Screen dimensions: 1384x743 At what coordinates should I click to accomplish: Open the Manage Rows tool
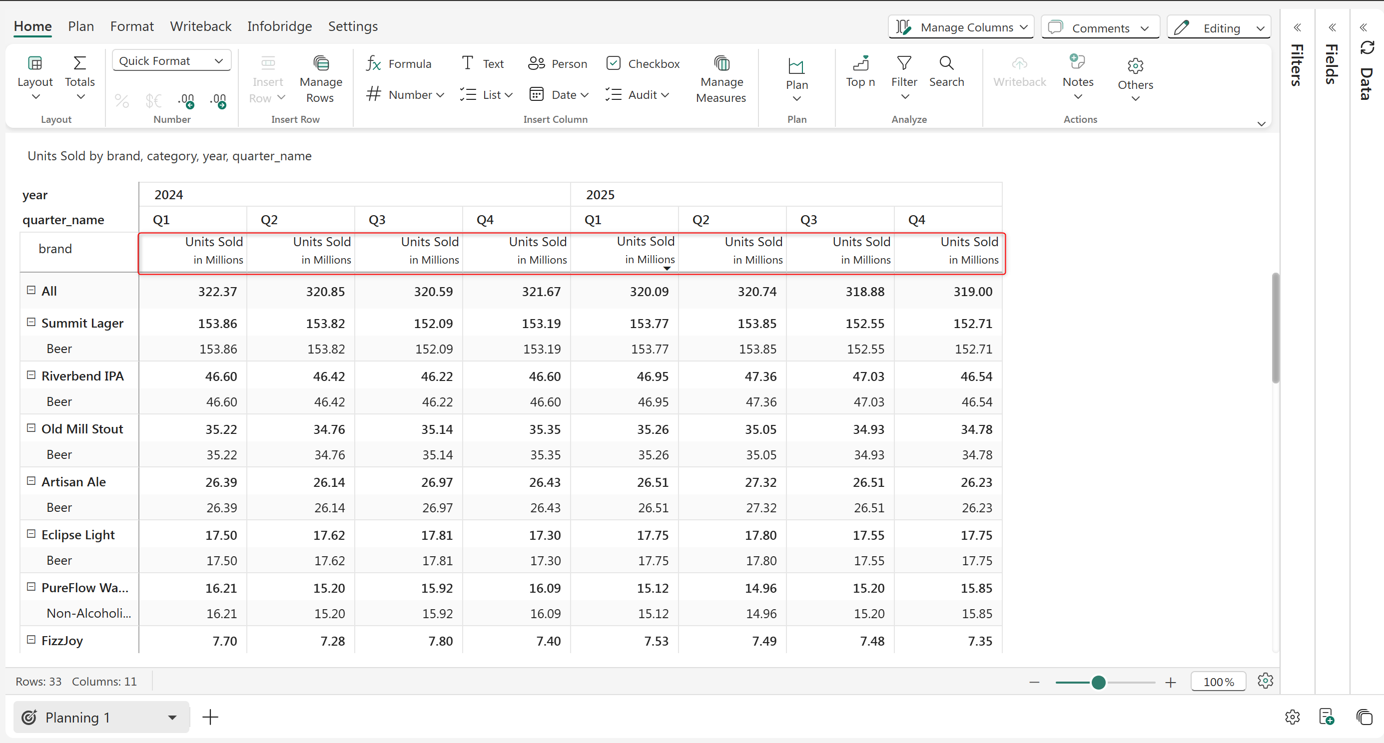320,79
